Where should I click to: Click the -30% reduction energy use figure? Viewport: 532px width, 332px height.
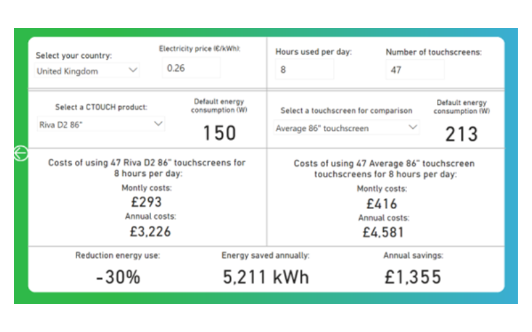[118, 277]
